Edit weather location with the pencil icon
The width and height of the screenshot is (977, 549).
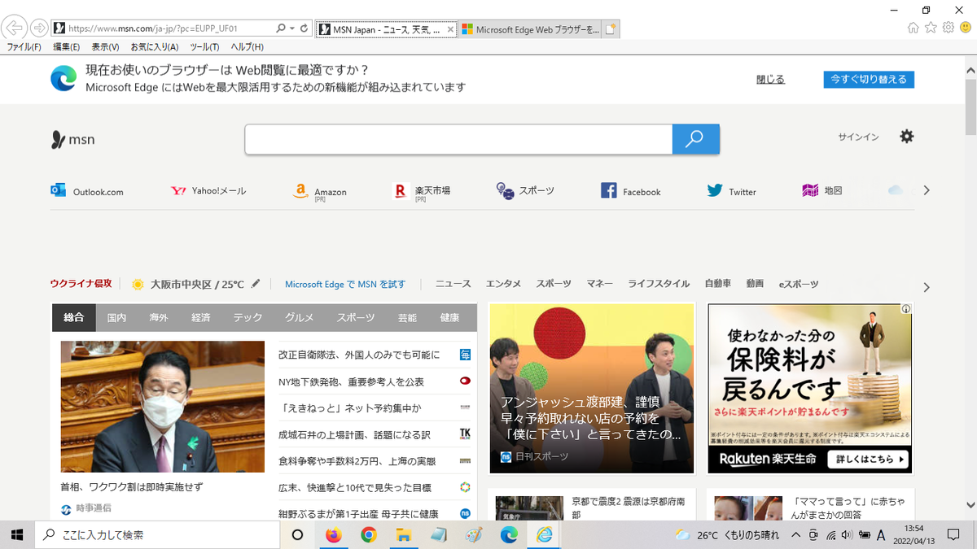coord(256,283)
